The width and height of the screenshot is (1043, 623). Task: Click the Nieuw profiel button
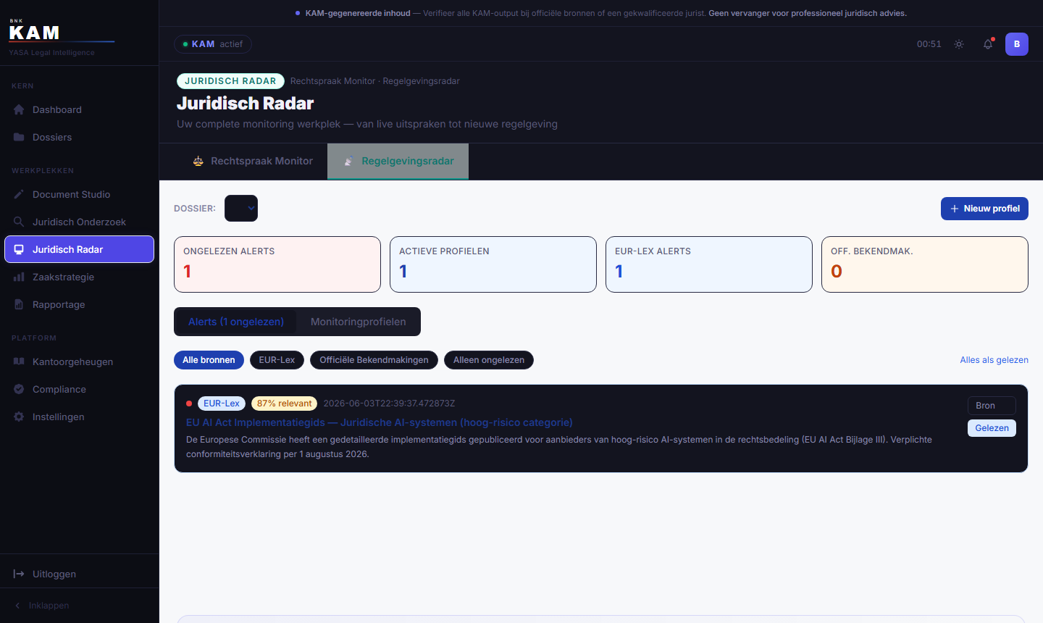[984, 209]
